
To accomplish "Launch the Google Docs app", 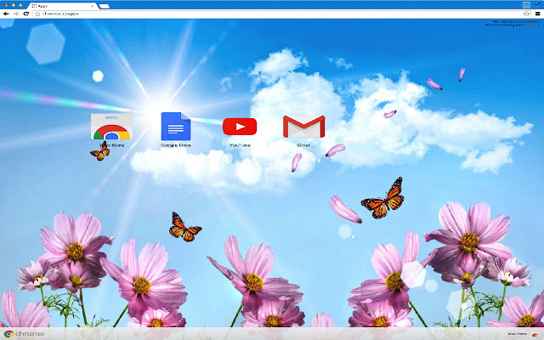I will coord(176,127).
